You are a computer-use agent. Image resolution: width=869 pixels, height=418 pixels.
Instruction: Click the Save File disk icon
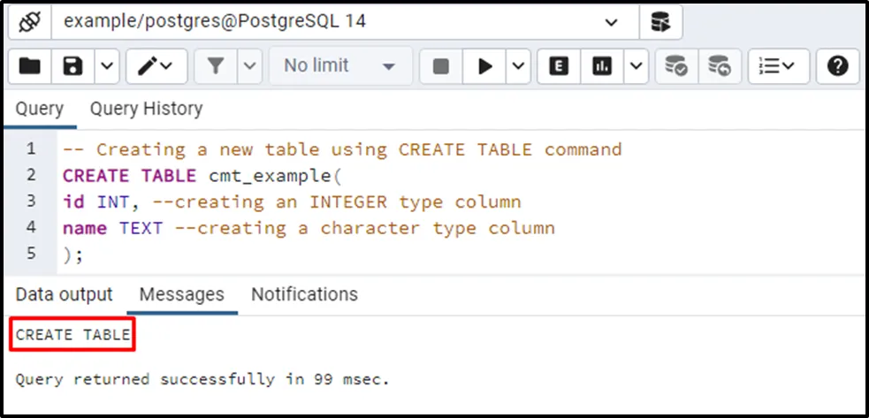tap(72, 66)
